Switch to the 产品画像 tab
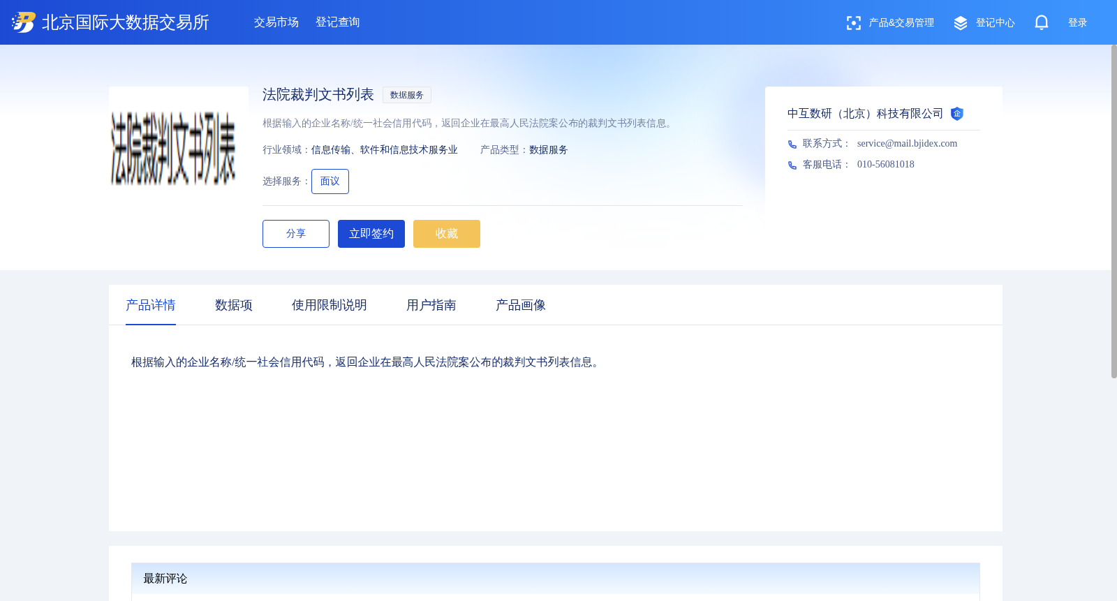Screen dimensions: 1117x601 click(x=521, y=305)
